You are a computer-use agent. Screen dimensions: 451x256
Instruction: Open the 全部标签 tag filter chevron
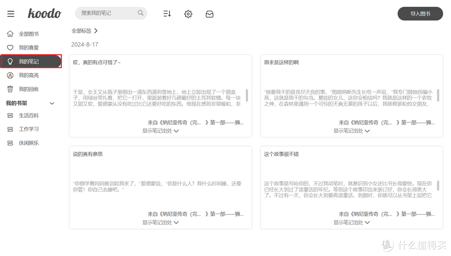coord(95,30)
